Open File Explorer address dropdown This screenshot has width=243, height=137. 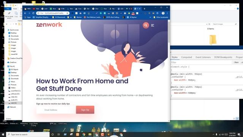click(207, 24)
